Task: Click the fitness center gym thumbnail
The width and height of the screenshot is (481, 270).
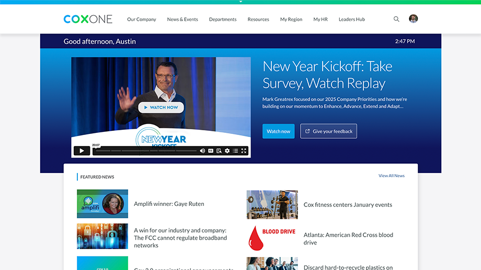Action: click(272, 204)
